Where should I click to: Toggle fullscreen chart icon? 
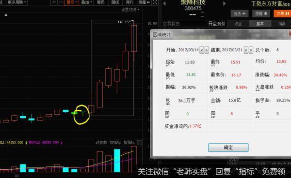tap(155, 2)
